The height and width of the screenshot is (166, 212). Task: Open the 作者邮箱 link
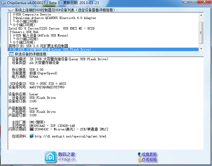pos(149,160)
